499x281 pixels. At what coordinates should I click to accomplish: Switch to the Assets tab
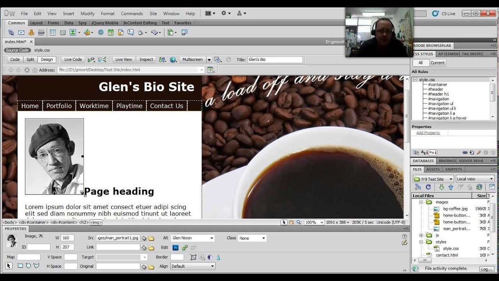433,169
